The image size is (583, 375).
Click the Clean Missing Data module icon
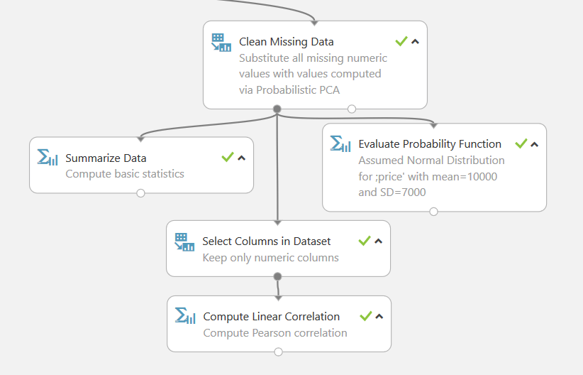point(221,43)
